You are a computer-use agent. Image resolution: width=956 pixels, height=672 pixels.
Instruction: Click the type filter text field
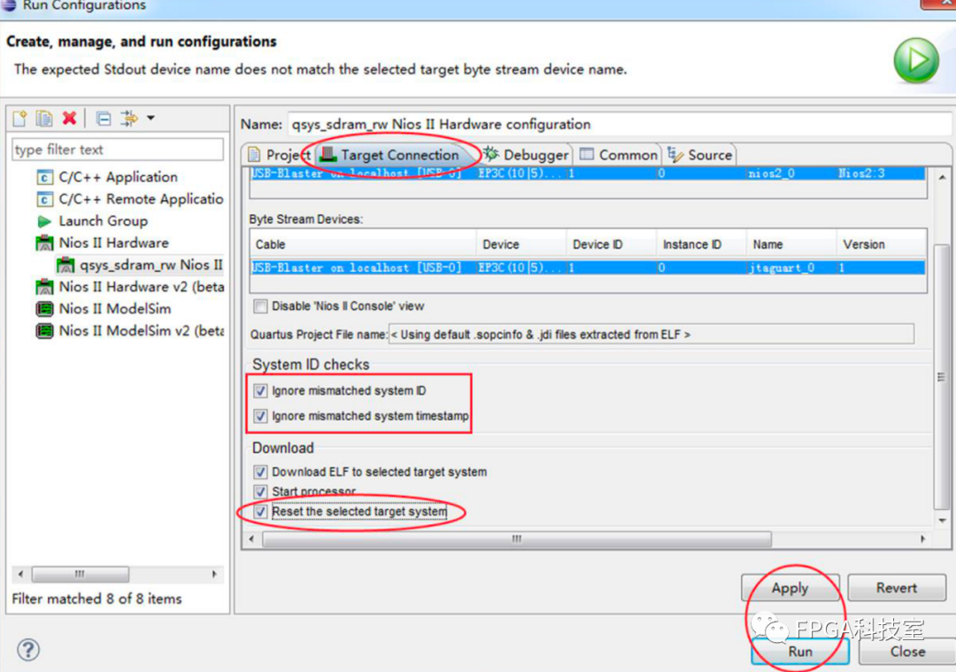tap(118, 150)
